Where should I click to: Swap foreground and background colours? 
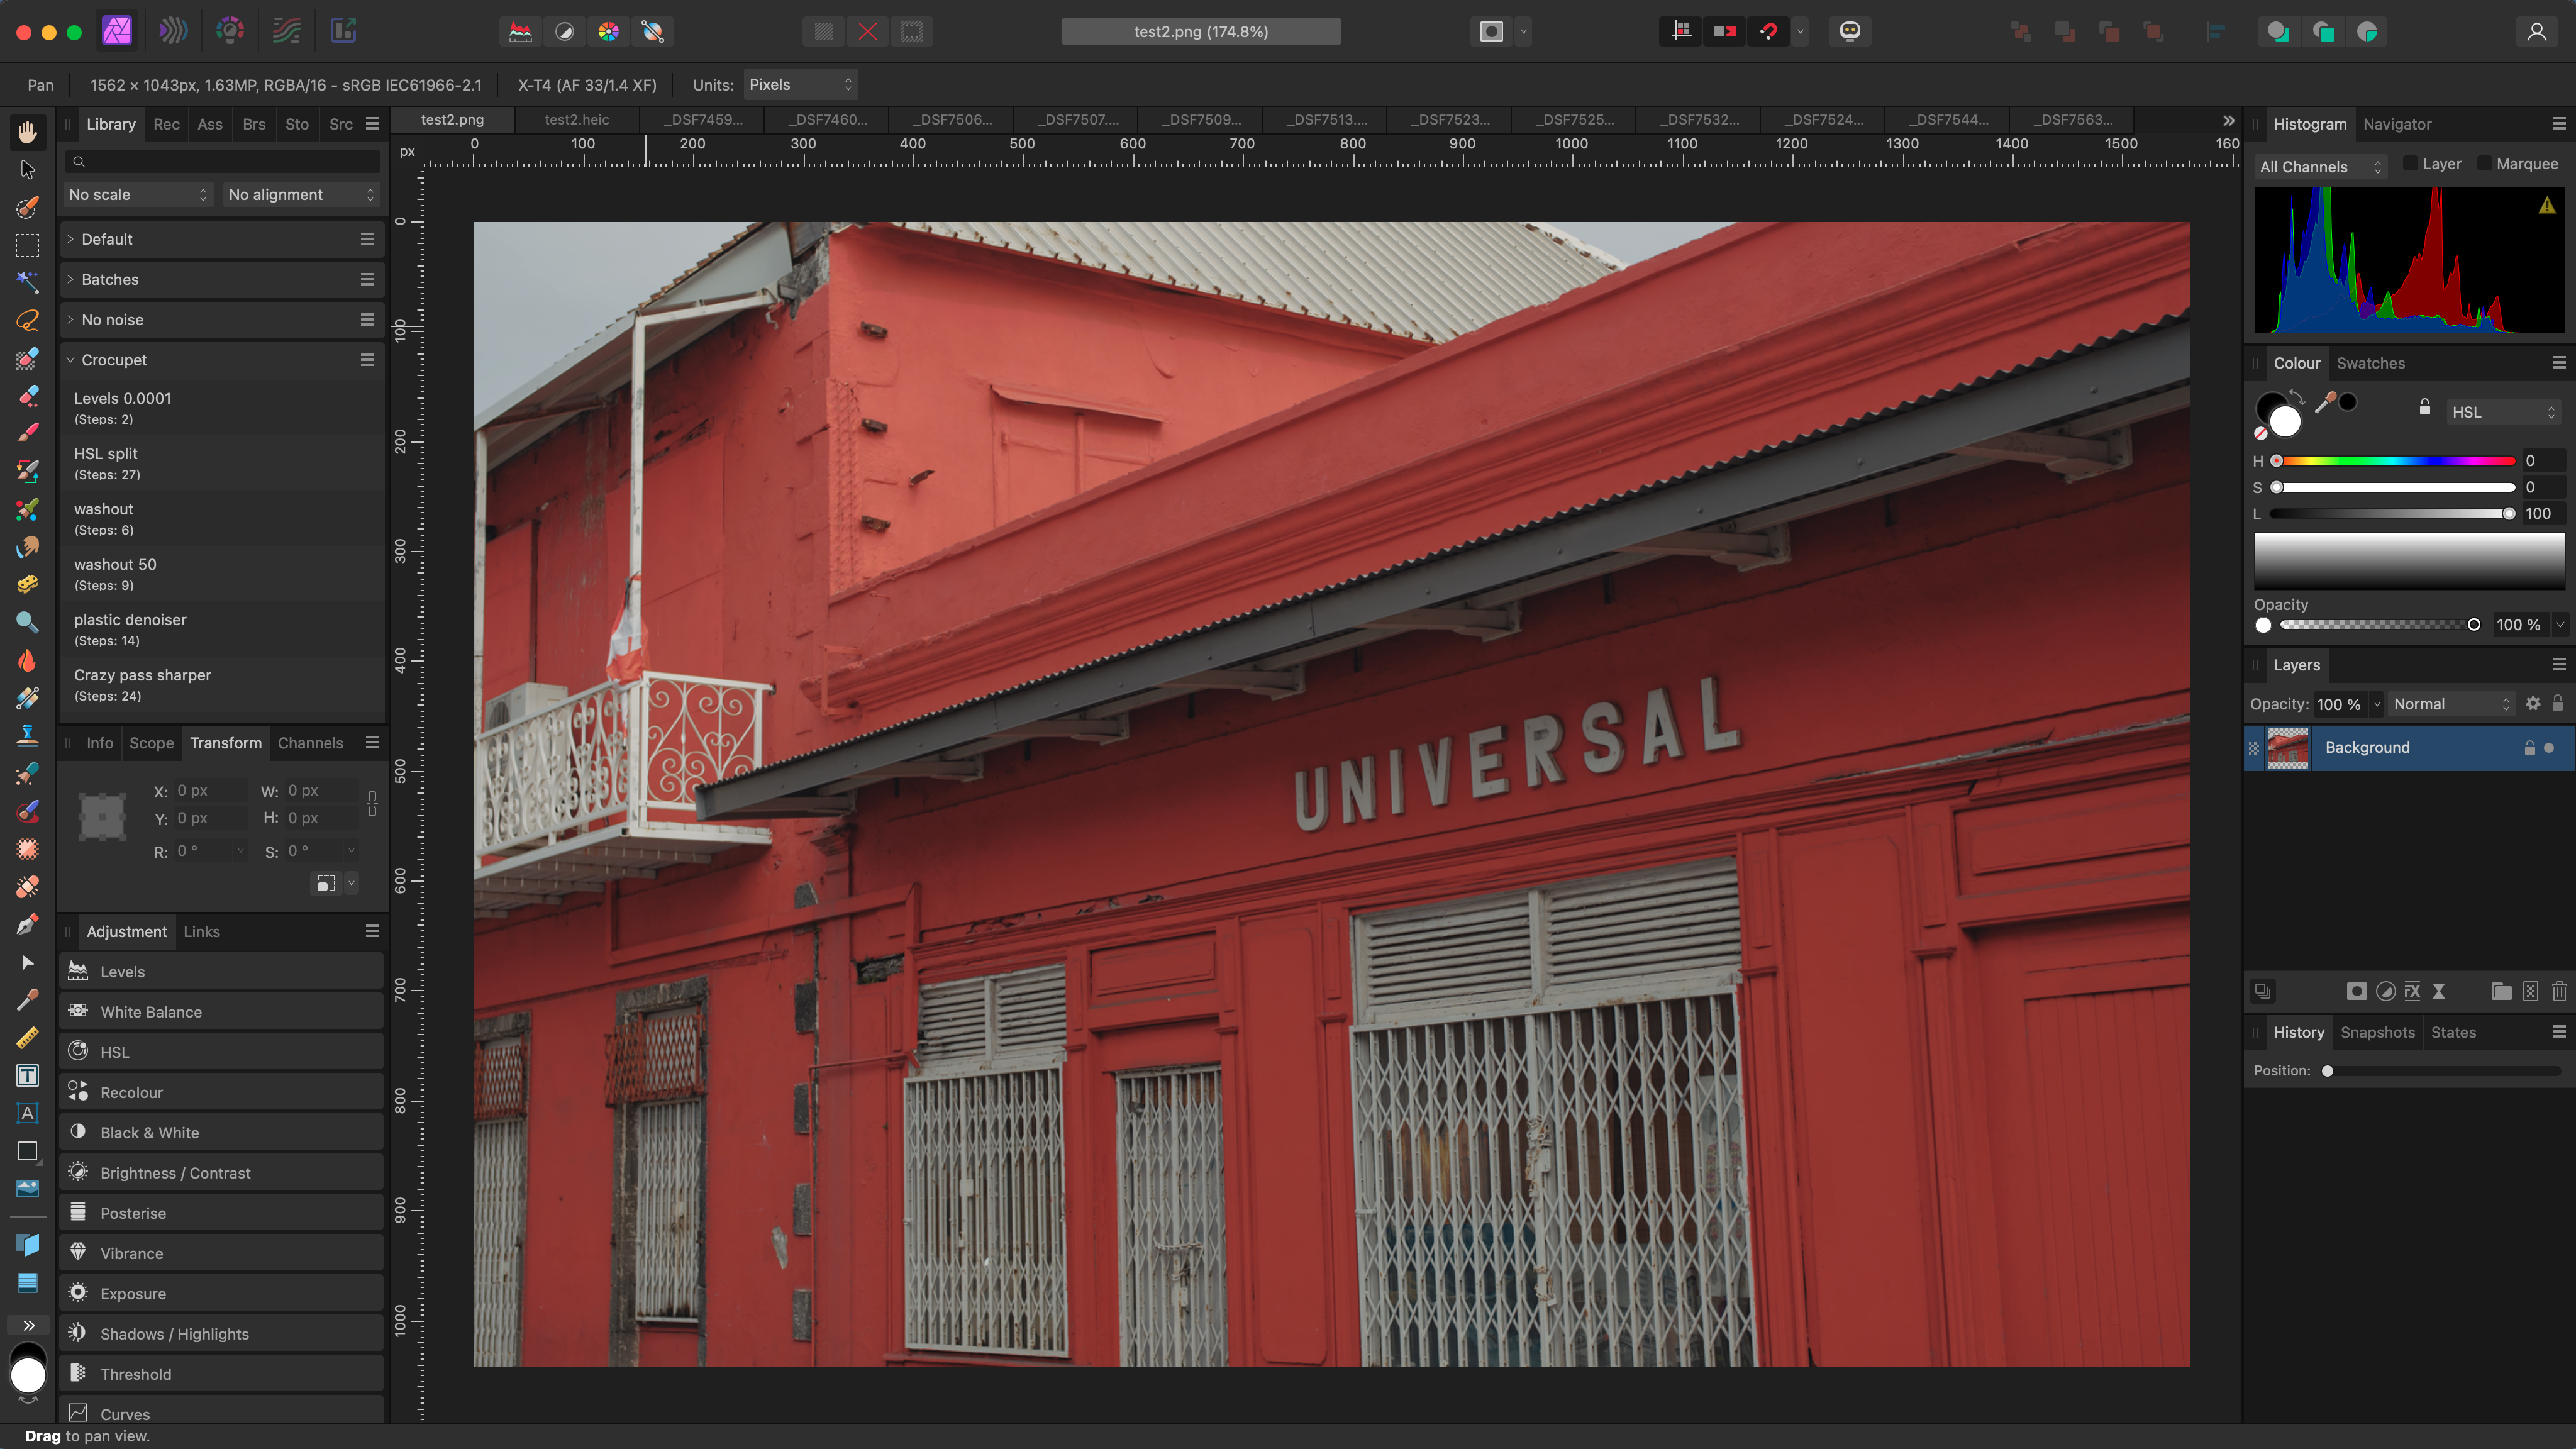2297,397
